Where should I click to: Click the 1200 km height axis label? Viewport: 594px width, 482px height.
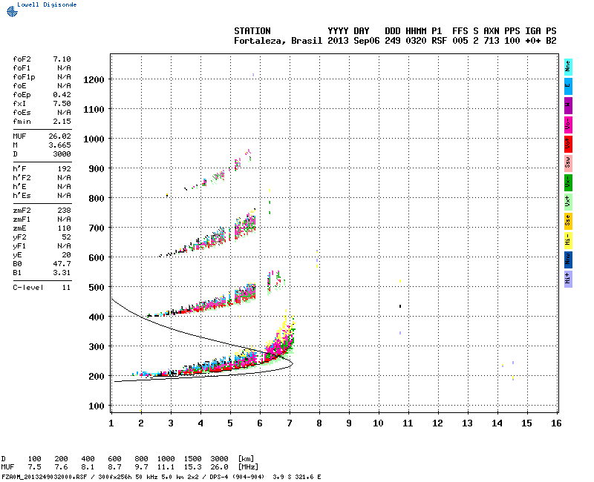point(94,80)
